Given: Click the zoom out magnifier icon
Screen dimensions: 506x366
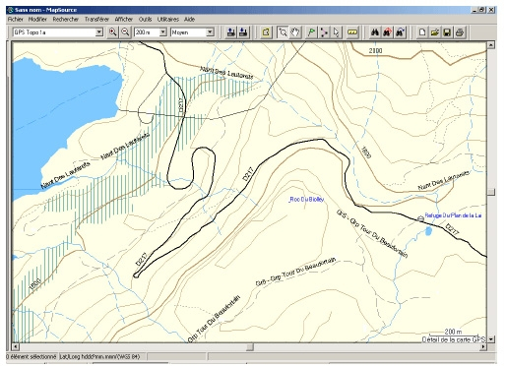Looking at the screenshot, I should (125, 32).
